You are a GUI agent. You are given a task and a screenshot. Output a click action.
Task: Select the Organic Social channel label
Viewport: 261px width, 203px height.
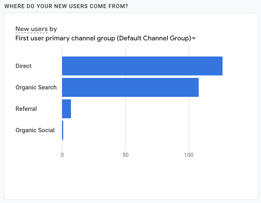35,130
